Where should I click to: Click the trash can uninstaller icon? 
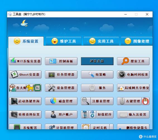pos(85,115)
